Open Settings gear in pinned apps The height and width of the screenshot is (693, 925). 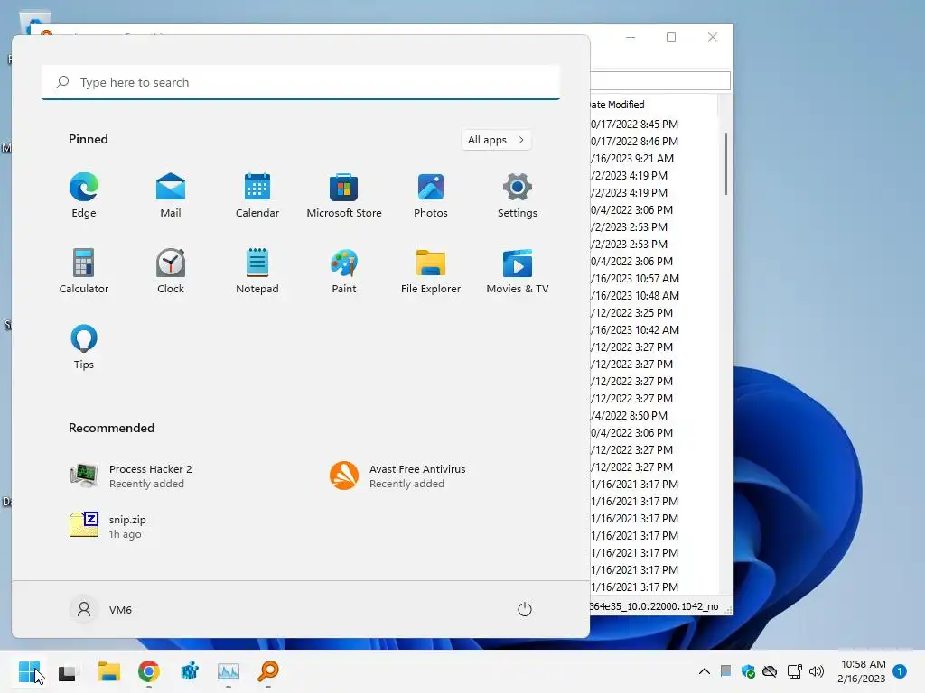pyautogui.click(x=518, y=195)
